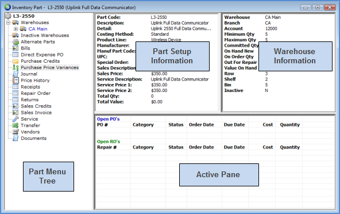Select the Repair Order tree item
This screenshot has height=214, width=340.
(x=36, y=93)
